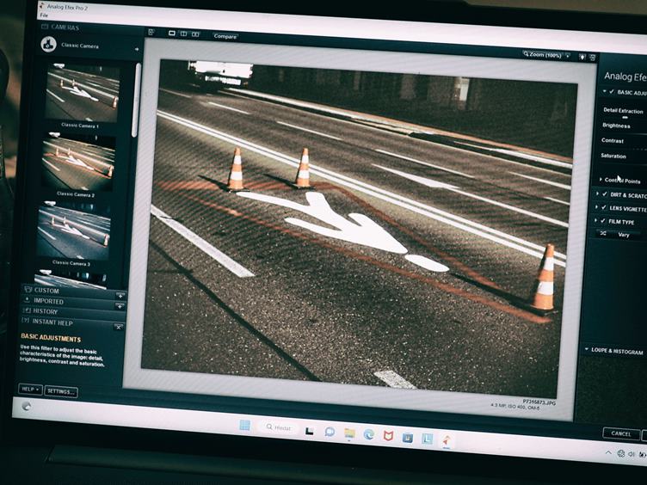Click the Classic Camera round icon

pyautogui.click(x=49, y=44)
